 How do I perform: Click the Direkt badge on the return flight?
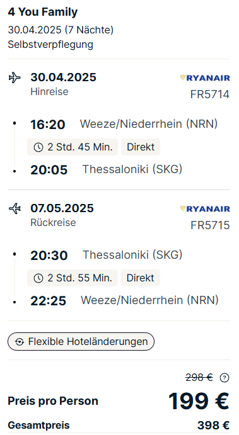click(x=141, y=278)
